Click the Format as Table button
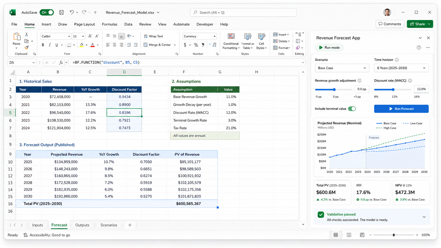This screenshot has height=248, width=441. (x=248, y=41)
